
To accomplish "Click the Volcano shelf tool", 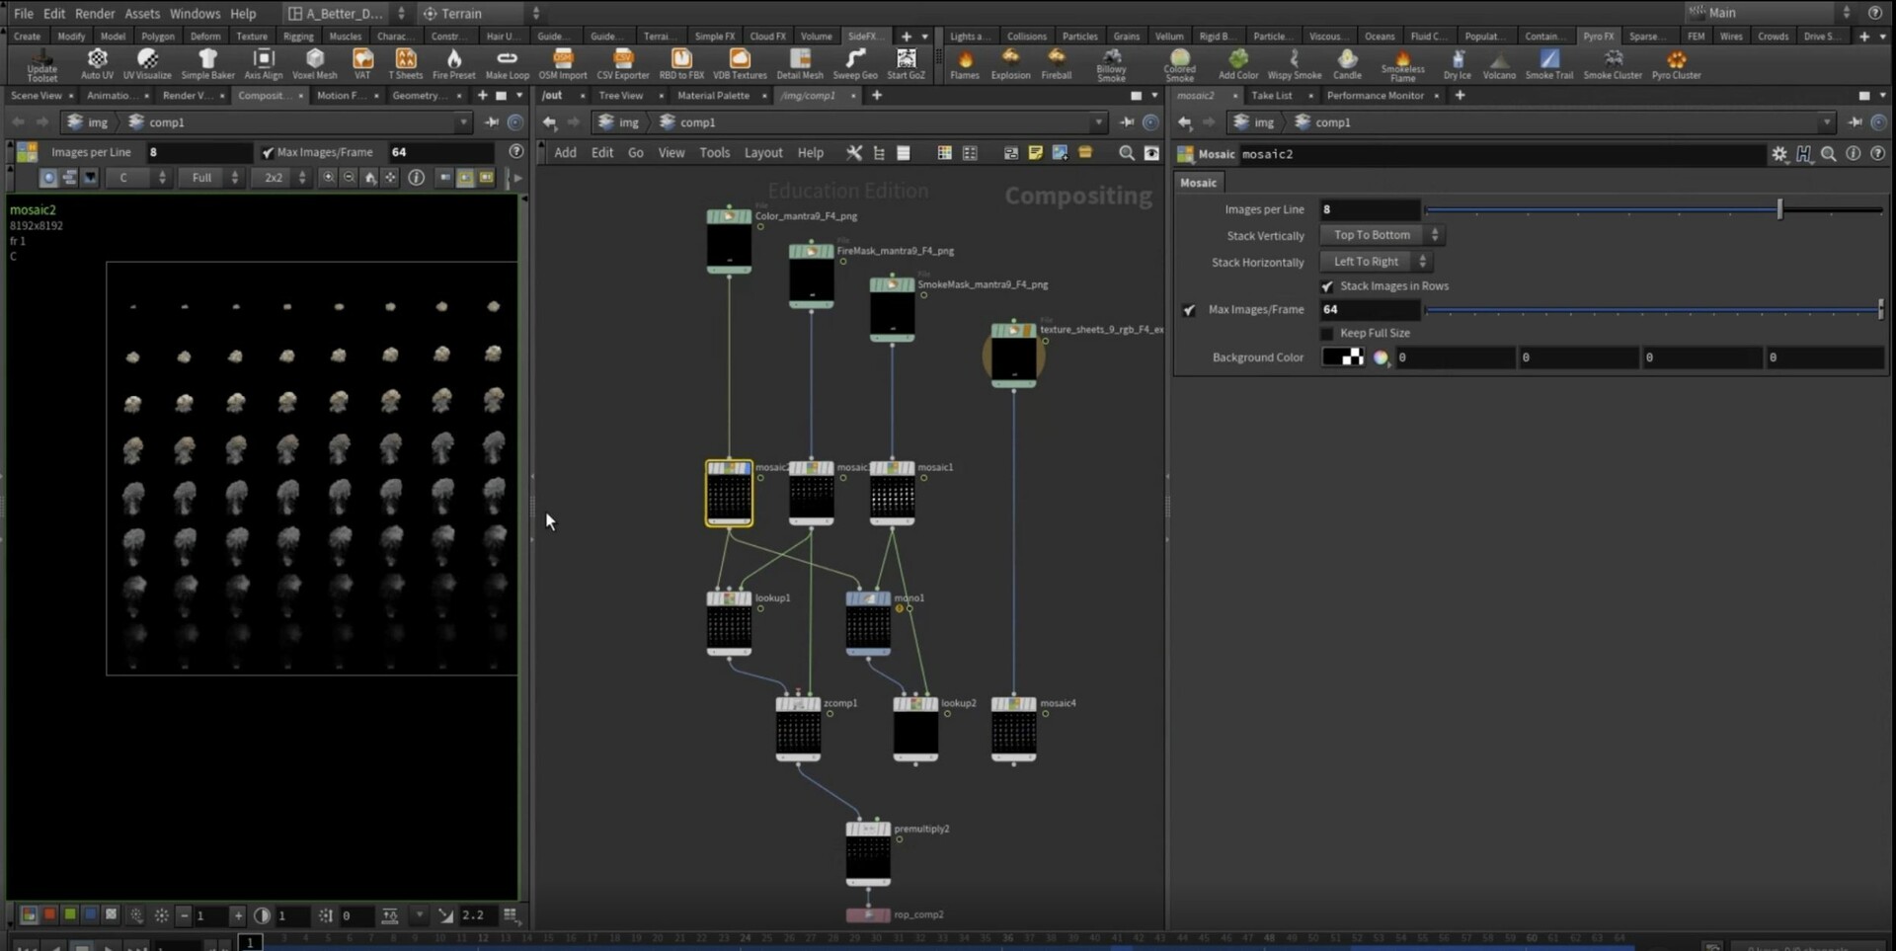I will (x=1500, y=62).
